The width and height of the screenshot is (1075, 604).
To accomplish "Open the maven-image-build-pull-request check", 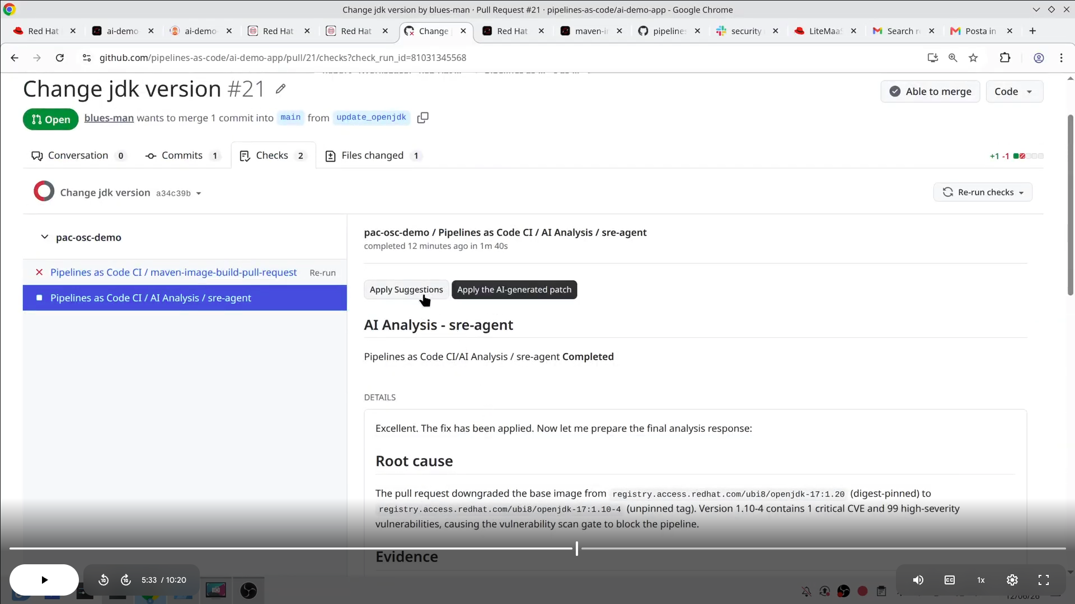I will [x=173, y=272].
